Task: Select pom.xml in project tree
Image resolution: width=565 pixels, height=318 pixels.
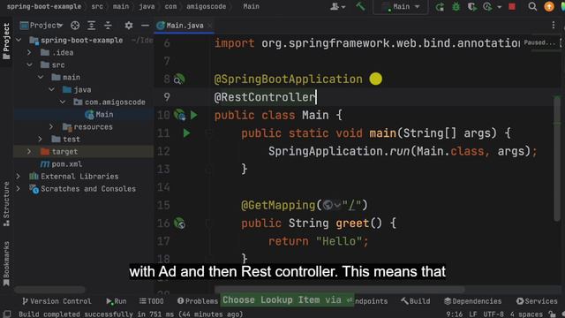Action: (x=61, y=164)
